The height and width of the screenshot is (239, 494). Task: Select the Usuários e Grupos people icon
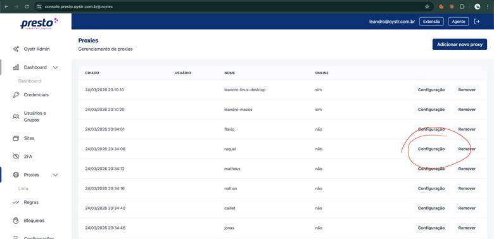(x=16, y=117)
